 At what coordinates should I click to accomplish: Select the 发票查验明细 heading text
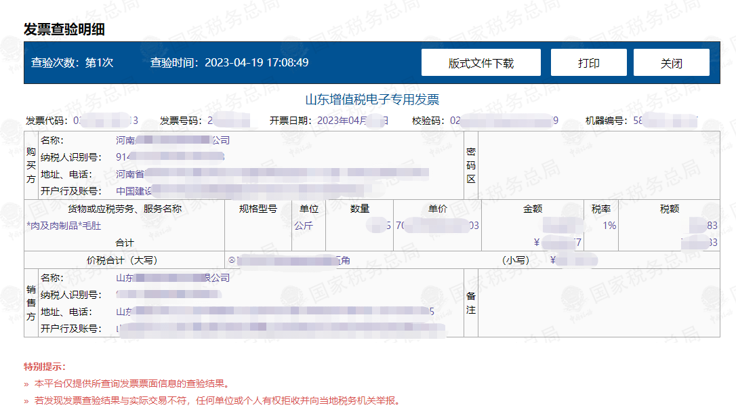(x=64, y=30)
